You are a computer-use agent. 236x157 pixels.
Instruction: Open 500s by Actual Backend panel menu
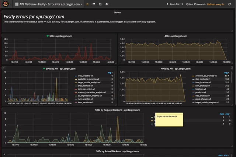pos(117,151)
